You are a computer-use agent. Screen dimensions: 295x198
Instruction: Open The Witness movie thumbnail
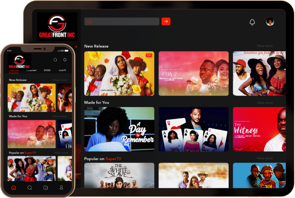259,129
